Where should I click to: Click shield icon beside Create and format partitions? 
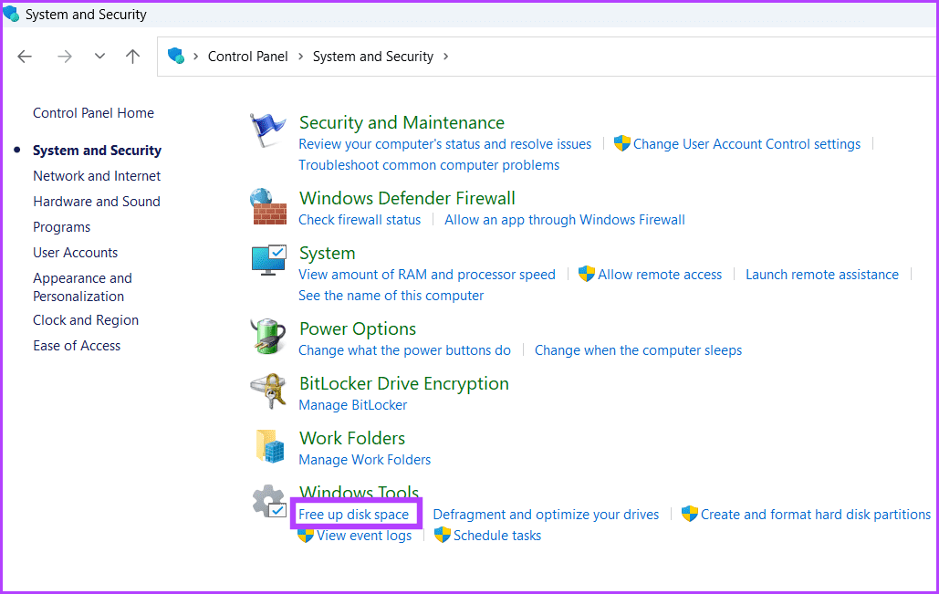point(690,514)
